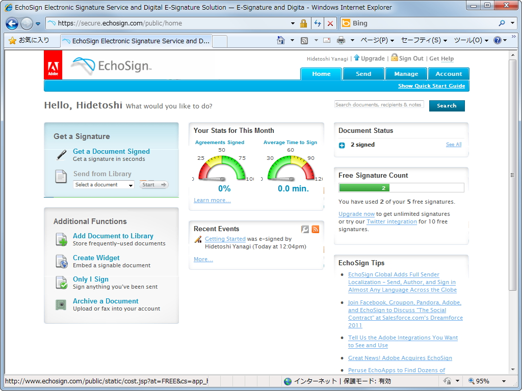Click the red stop loading icon

[x=330, y=23]
